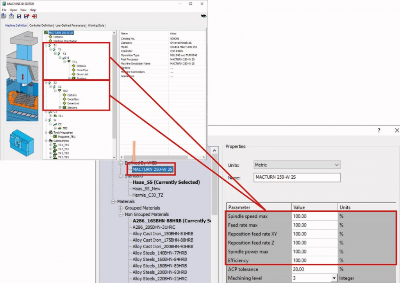
Task: Open the Units dropdown showing Metric
Action: pos(297,165)
